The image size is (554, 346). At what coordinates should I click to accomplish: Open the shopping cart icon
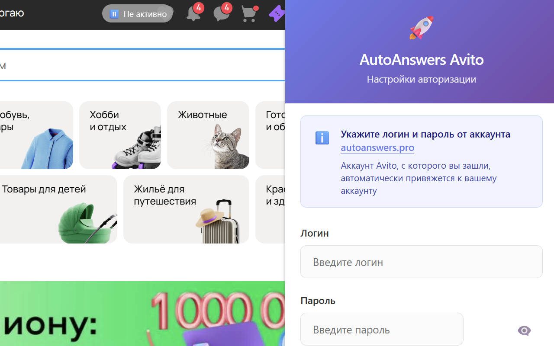(x=249, y=14)
